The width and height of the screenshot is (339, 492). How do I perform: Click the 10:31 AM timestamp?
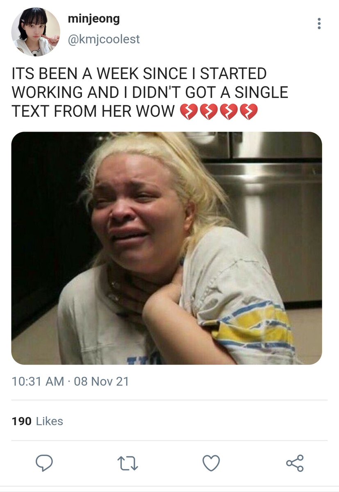38,382
